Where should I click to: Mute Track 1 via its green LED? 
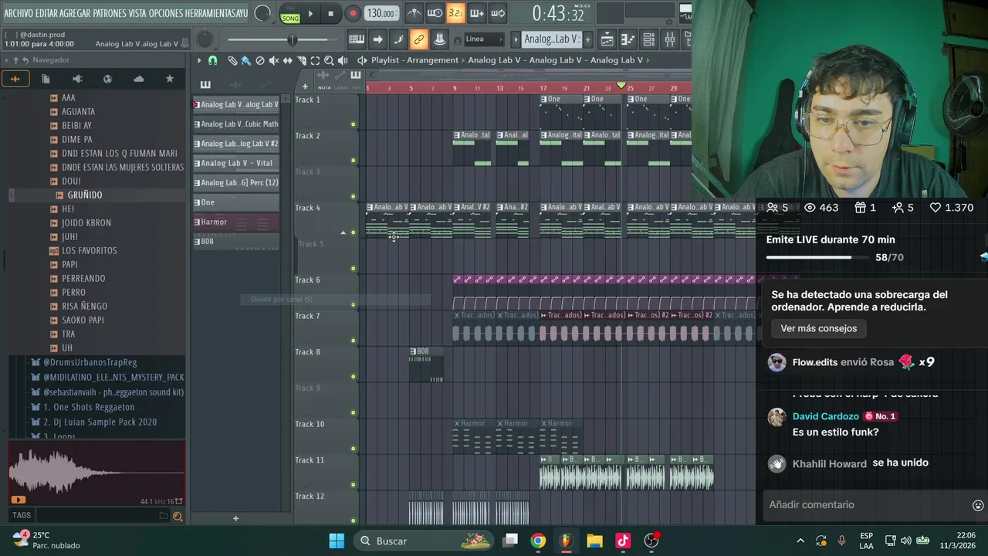[354, 124]
